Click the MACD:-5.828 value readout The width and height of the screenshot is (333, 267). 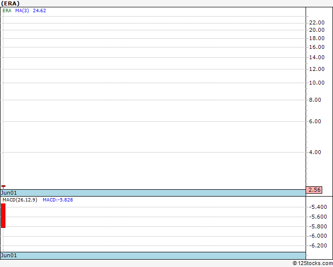tap(58, 200)
